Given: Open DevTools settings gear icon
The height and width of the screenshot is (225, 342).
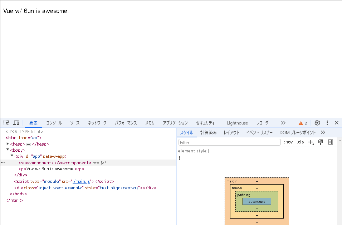Looking at the screenshot, I should [x=317, y=123].
